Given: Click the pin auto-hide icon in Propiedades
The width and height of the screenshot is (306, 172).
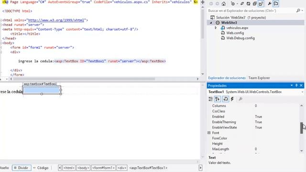Looking at the screenshot, I should pyautogui.click(x=296, y=86).
